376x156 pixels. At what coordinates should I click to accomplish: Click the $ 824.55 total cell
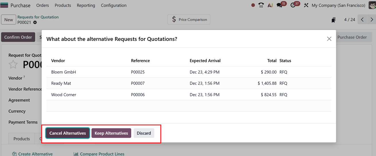click(x=269, y=94)
